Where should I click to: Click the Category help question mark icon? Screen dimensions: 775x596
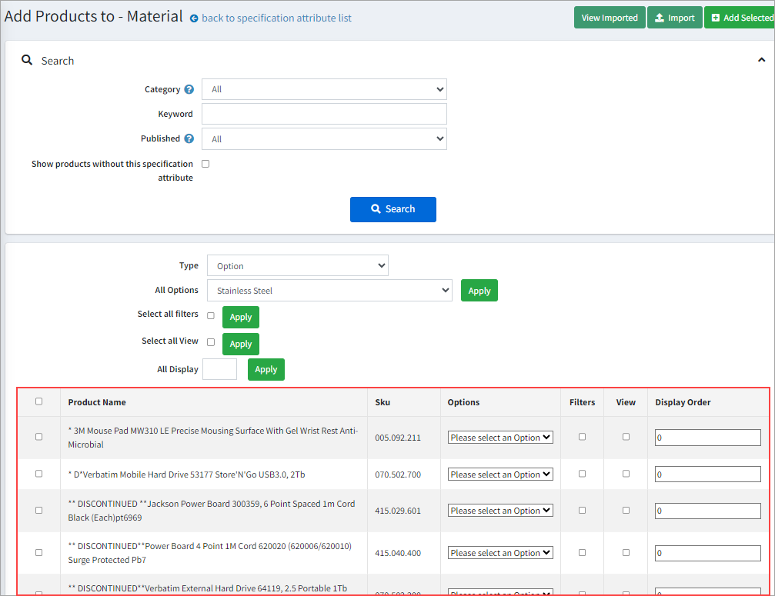189,90
